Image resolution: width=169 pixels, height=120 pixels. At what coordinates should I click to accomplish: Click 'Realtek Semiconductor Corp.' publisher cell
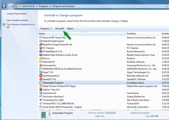click(x=141, y=55)
